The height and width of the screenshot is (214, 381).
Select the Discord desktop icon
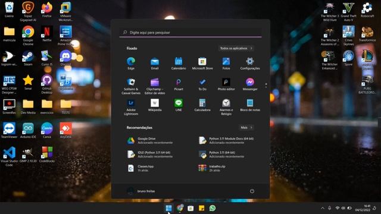pyautogui.click(x=65, y=58)
